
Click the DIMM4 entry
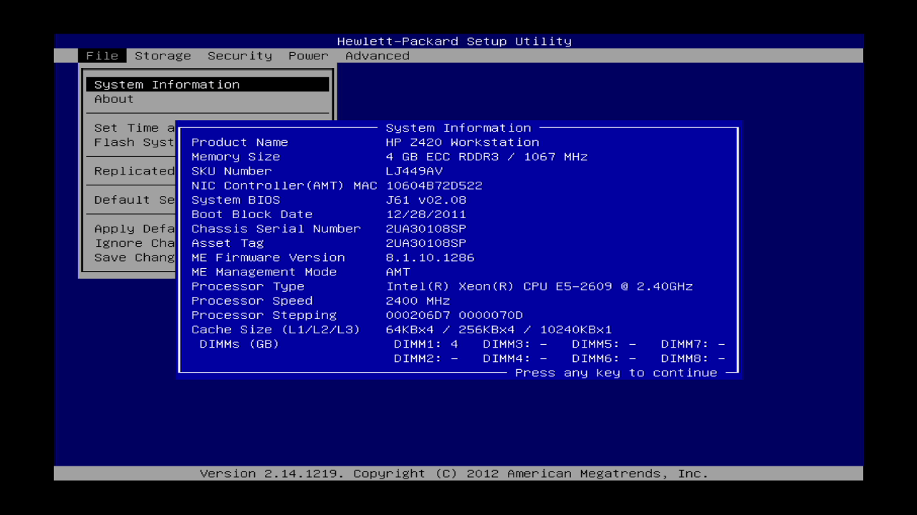coord(515,358)
